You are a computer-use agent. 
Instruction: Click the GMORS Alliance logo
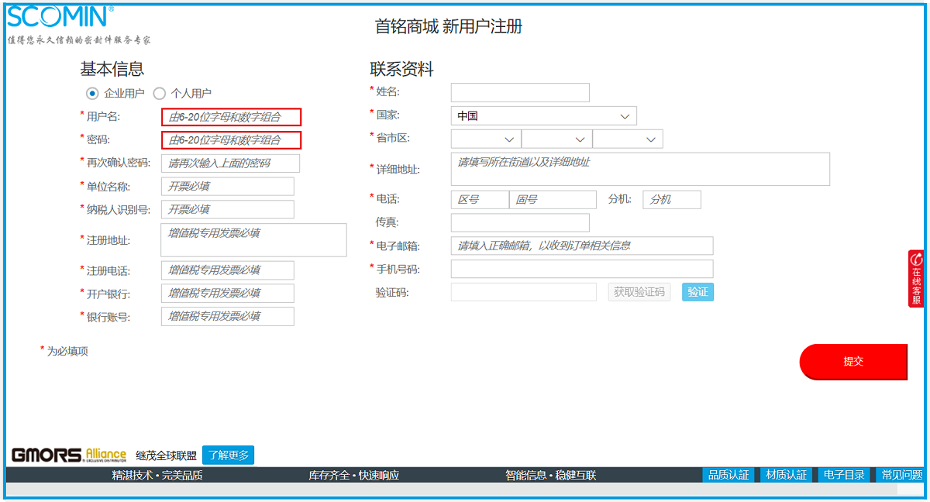point(68,455)
